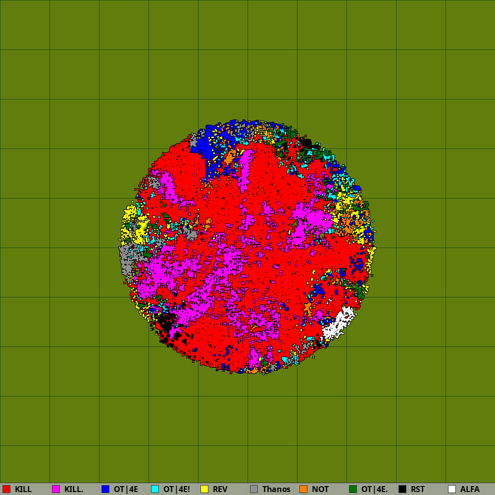495x495 pixels.
Task: Click the white ALFA legend swatch
Action: coord(452,489)
